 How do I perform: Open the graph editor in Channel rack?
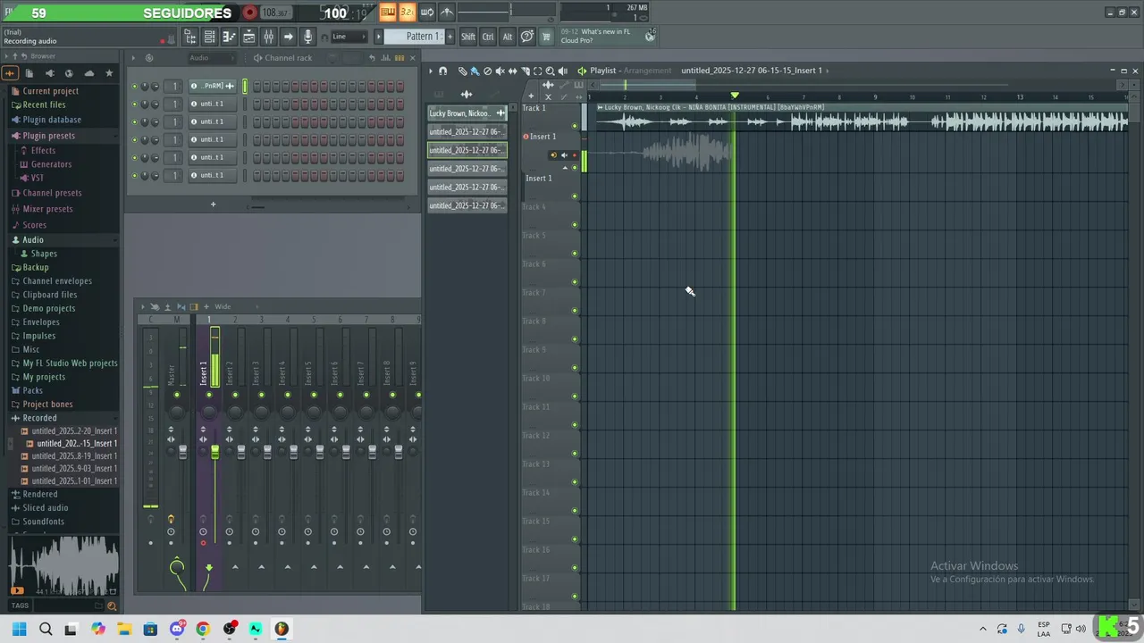tap(387, 58)
